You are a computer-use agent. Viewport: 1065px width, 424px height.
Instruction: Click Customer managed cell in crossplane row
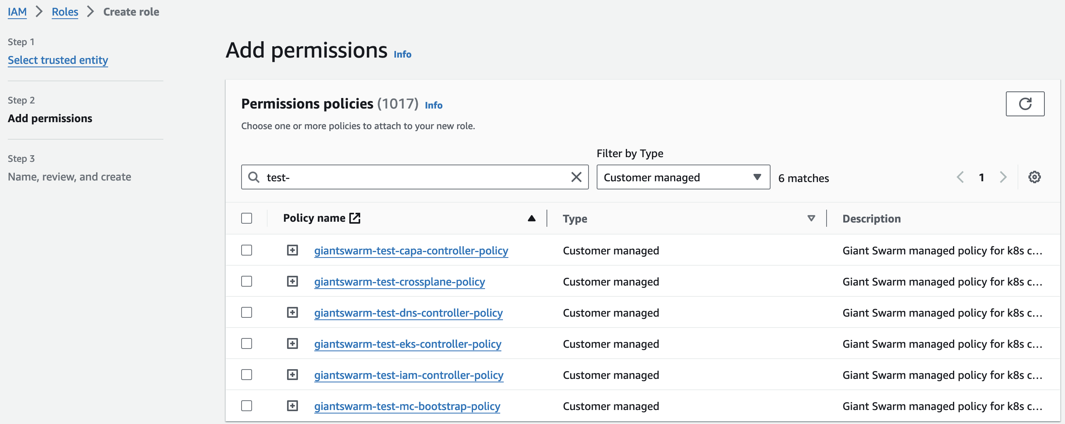tap(611, 282)
